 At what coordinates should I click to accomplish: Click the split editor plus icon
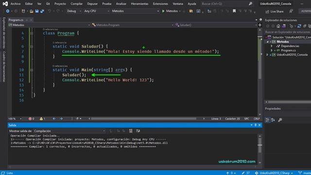point(260,25)
